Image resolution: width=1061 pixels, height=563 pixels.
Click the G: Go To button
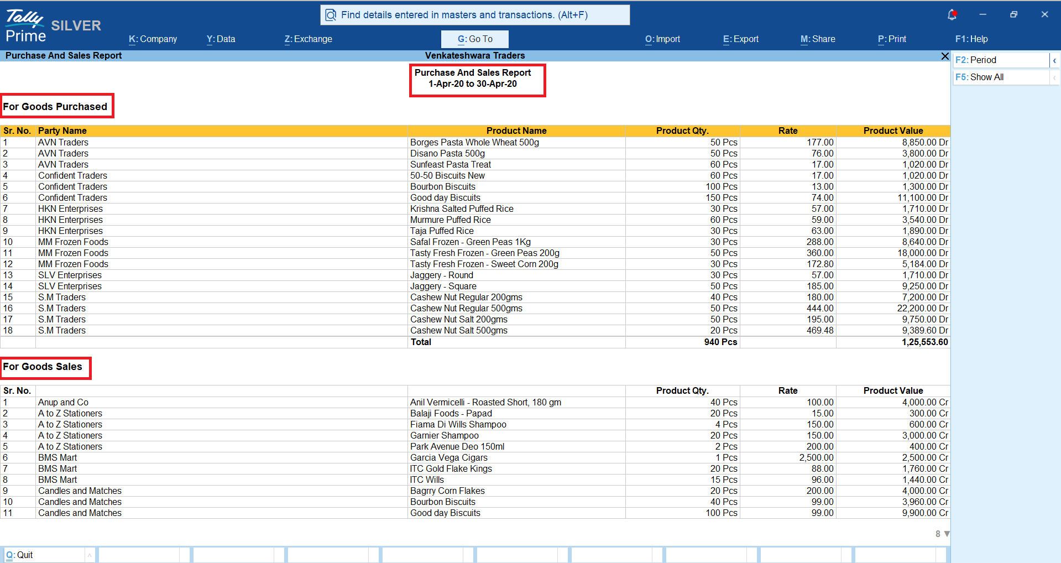(x=475, y=39)
